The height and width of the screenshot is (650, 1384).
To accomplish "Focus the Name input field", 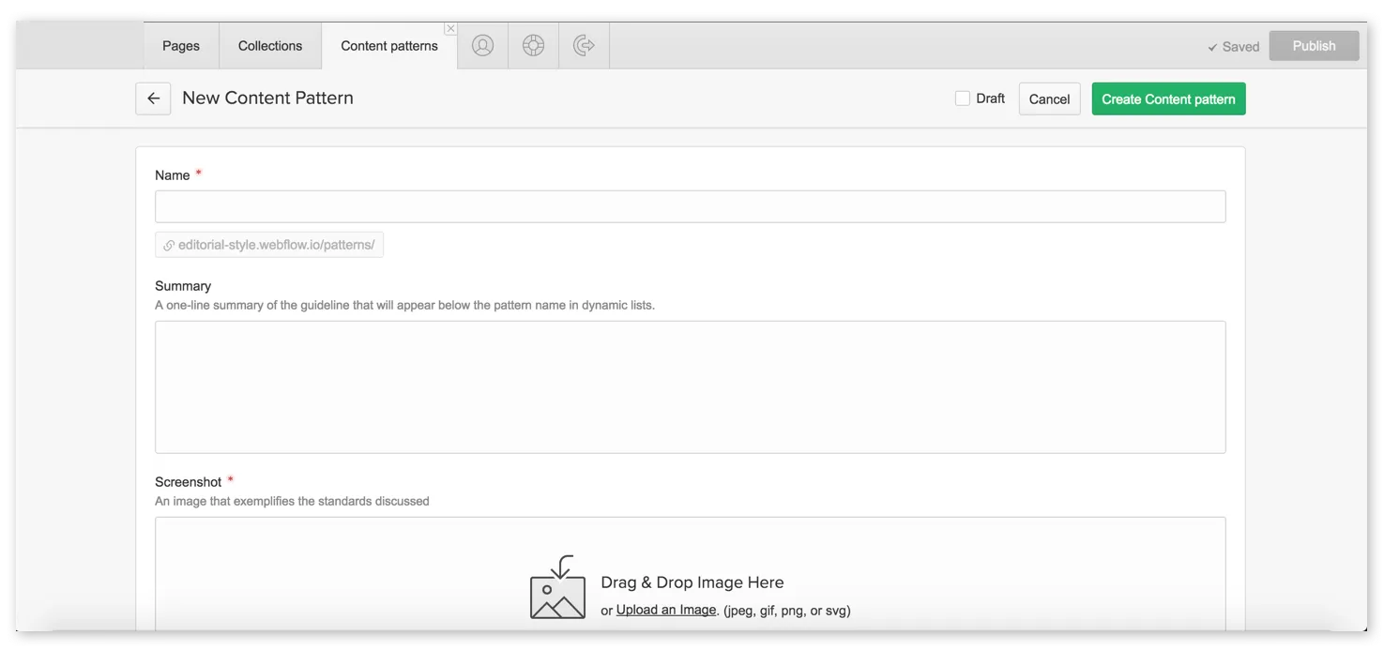I will click(x=690, y=206).
